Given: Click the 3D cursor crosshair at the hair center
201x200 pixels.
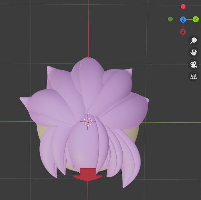Looking at the screenshot, I should [88, 122].
